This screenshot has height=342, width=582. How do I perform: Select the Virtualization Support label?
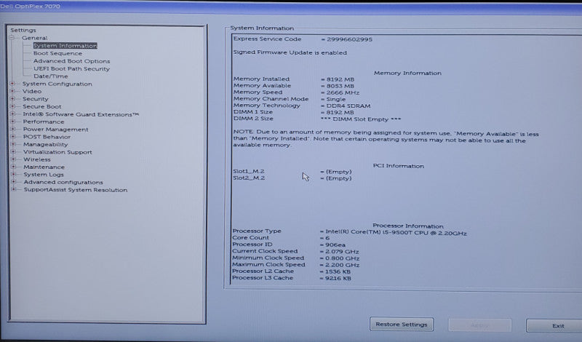point(57,152)
